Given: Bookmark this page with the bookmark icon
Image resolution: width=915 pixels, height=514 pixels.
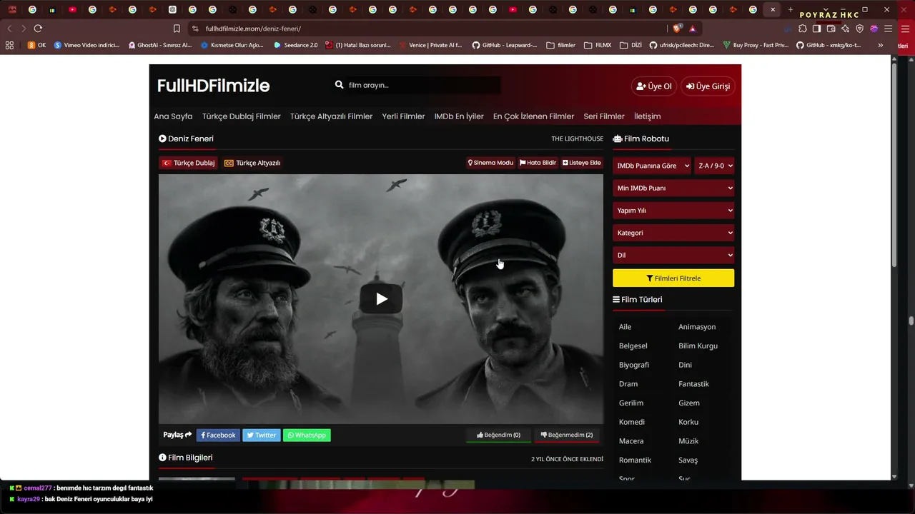Looking at the screenshot, I should [x=177, y=29].
